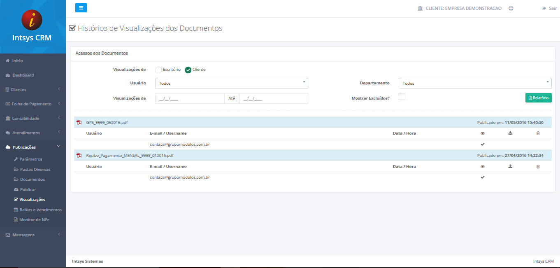Check the Mostrar Excluídos checkbox
Screen dimensions: 560x268
coord(402,97)
